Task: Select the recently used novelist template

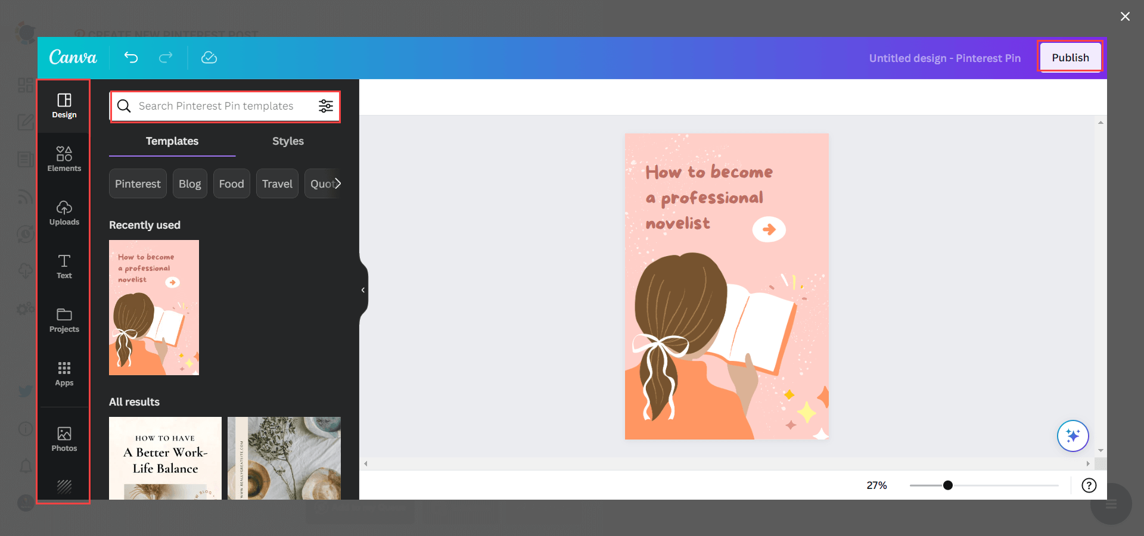Action: [154, 307]
